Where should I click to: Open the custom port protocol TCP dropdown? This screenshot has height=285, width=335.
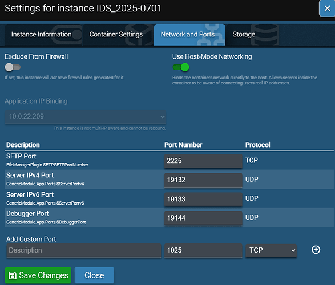pyautogui.click(x=271, y=250)
